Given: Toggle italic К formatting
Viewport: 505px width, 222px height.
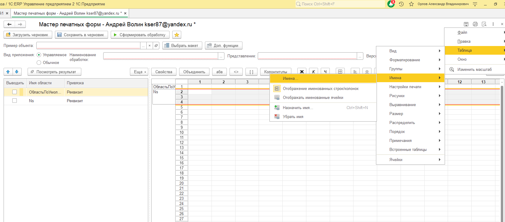Looking at the screenshot, I should [314, 71].
